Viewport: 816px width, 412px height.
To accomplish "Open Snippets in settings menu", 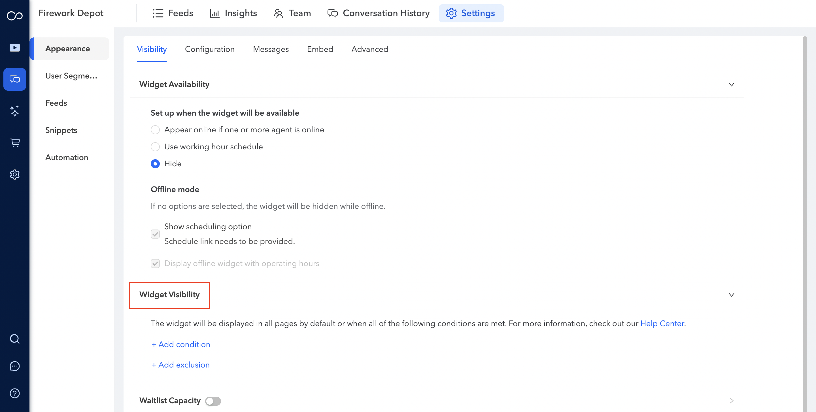I will click(x=61, y=130).
